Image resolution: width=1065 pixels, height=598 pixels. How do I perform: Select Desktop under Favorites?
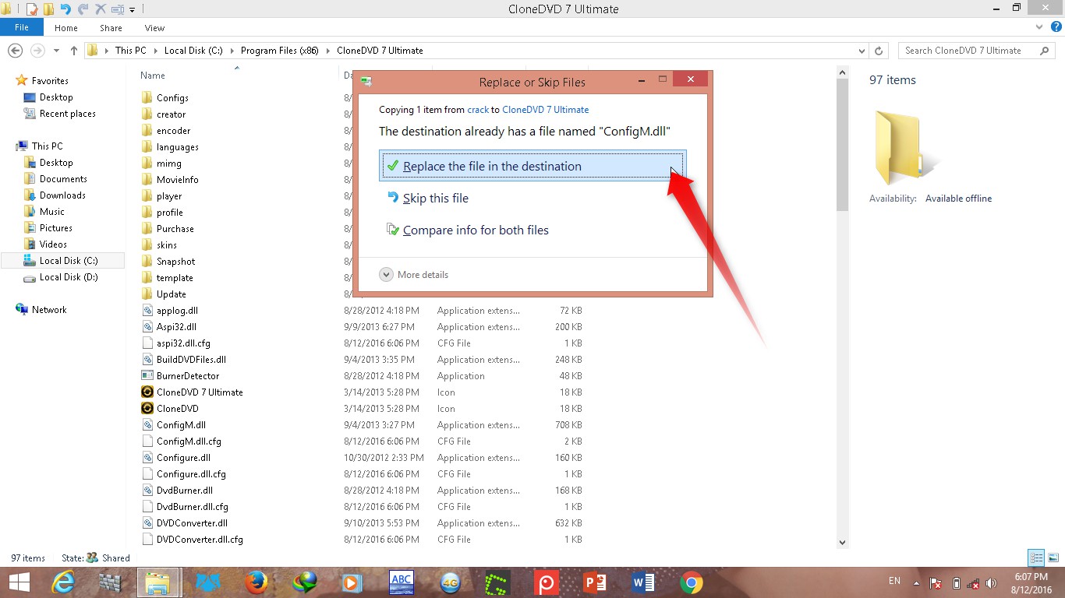point(56,97)
